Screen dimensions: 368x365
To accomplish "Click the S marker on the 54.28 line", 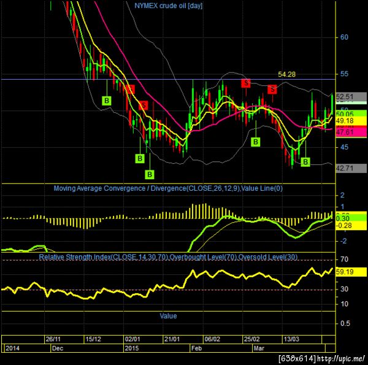I will (246, 83).
